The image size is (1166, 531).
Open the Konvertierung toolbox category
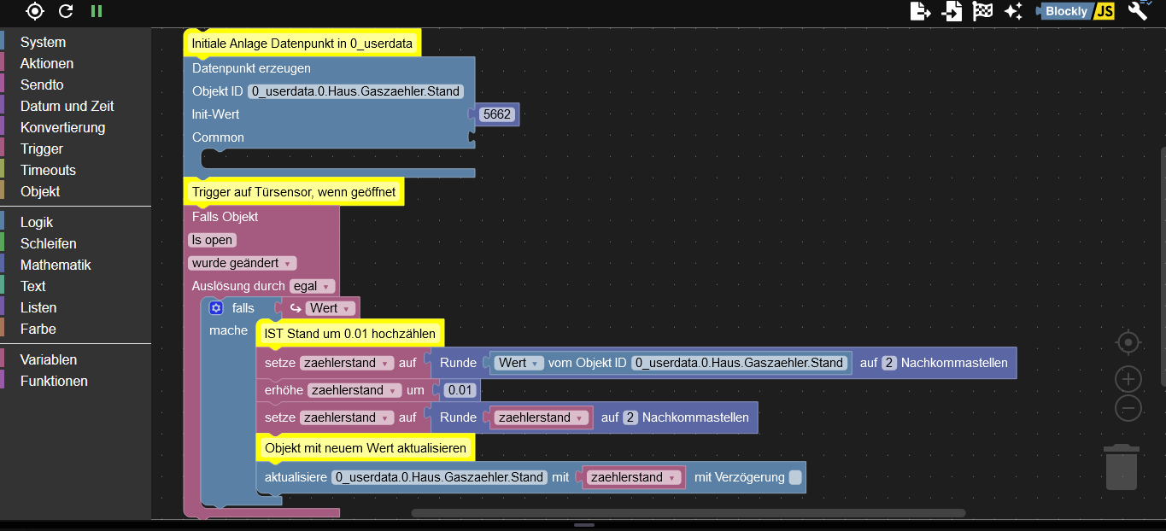(62, 127)
